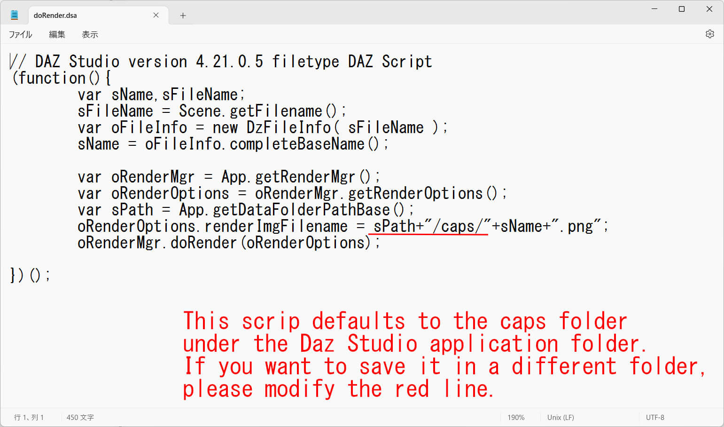This screenshot has width=724, height=427.
Task: Click the Unix (LF) line ending indicator
Action: pyautogui.click(x=560, y=417)
